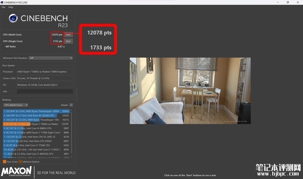Select the Ryzen 7 7840U ranking row

coord(36,124)
